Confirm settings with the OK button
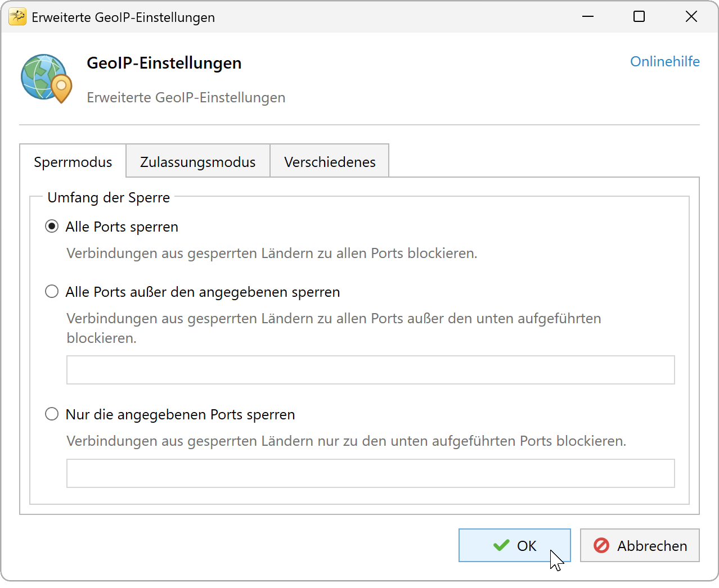 tap(514, 545)
